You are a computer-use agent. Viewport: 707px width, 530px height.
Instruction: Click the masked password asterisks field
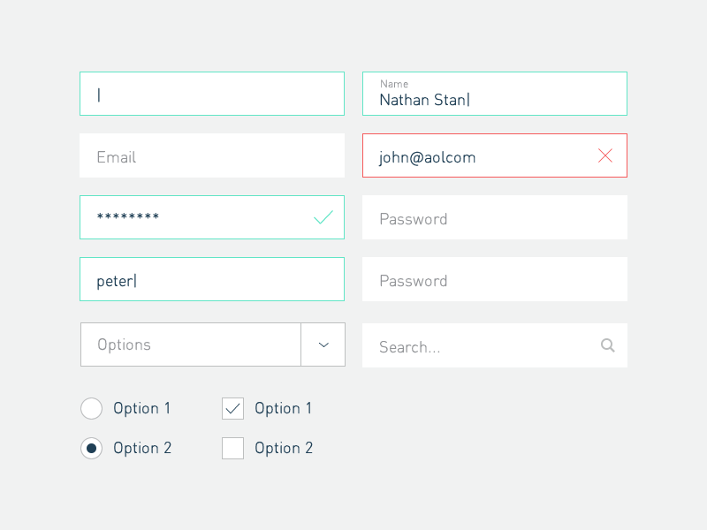click(x=194, y=217)
